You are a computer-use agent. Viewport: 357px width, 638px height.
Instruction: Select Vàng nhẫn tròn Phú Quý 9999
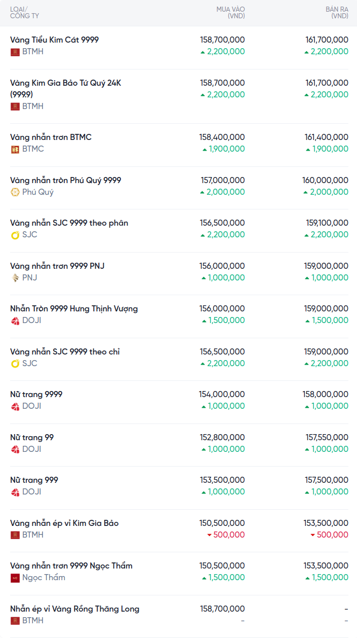click(65, 181)
